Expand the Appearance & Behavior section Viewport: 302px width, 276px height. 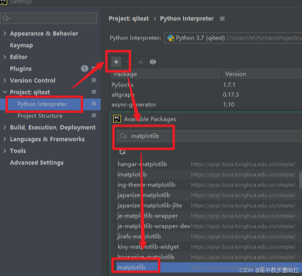coord(5,33)
